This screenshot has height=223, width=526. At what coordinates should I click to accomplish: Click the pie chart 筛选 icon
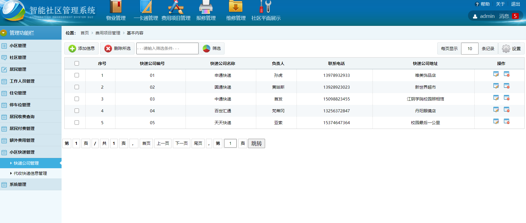[207, 48]
